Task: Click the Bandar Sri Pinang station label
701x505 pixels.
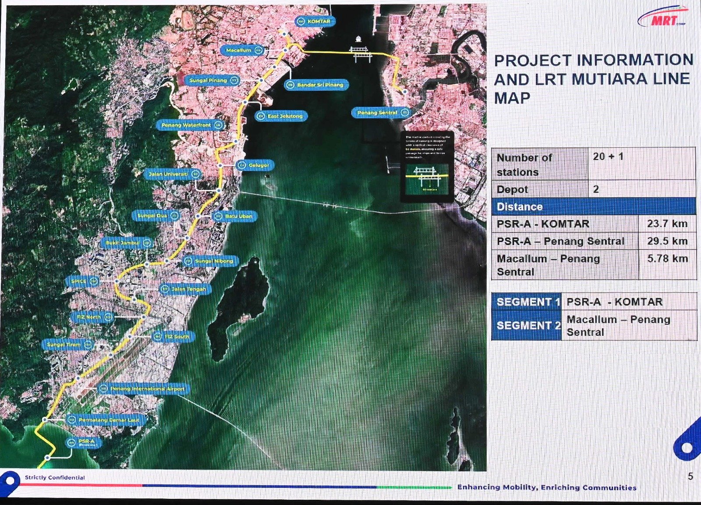Action: (x=316, y=85)
